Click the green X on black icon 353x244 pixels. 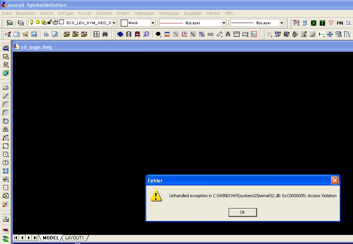314,23
